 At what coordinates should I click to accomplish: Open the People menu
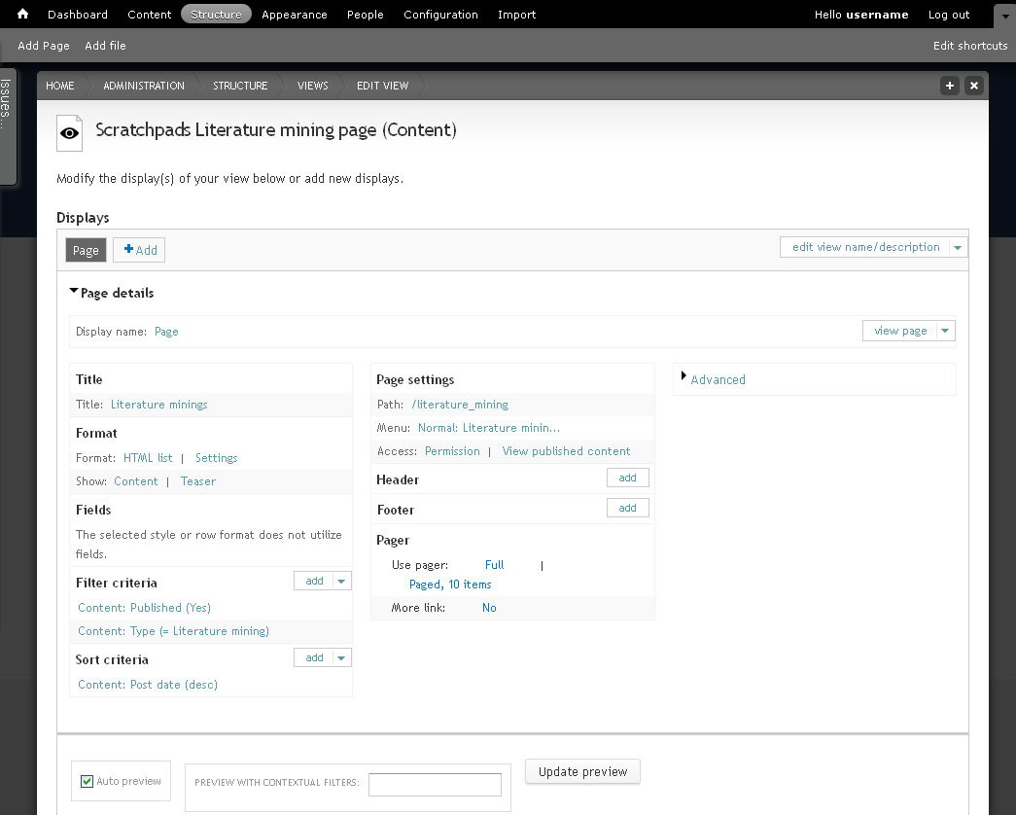(366, 15)
